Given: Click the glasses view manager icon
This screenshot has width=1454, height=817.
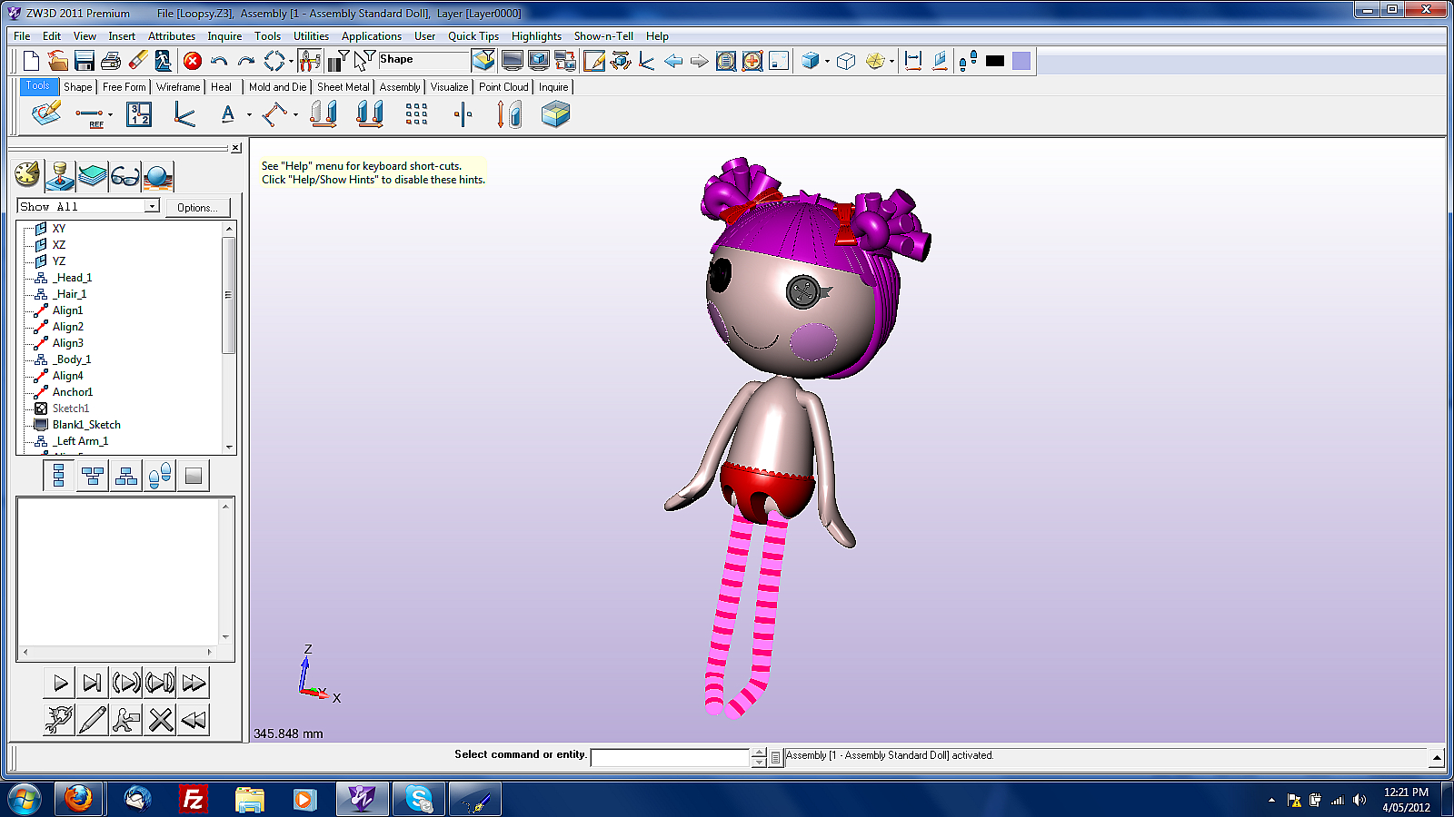Looking at the screenshot, I should point(124,175).
